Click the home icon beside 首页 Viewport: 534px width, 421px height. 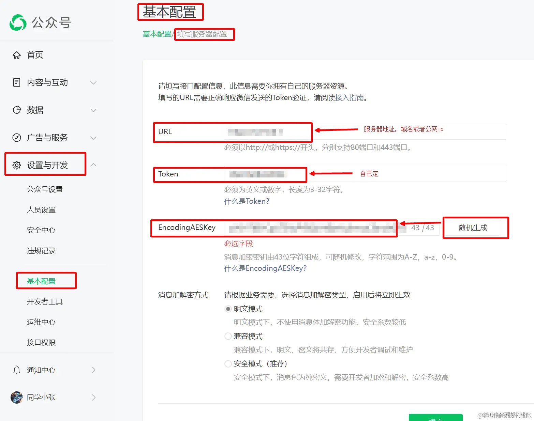(17, 55)
